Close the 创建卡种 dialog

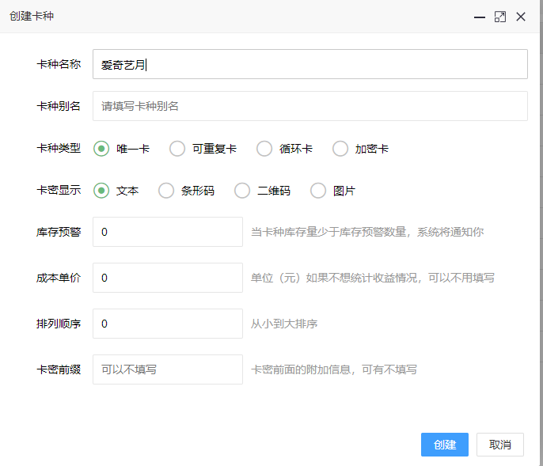point(521,17)
